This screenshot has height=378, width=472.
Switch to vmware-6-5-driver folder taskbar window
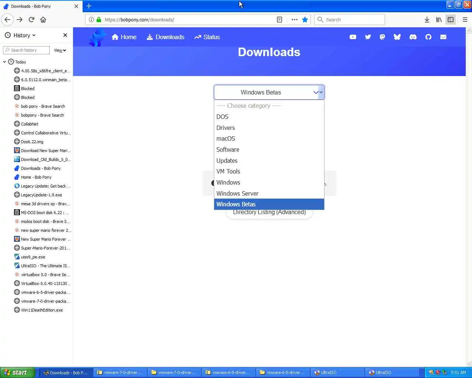[283, 372]
